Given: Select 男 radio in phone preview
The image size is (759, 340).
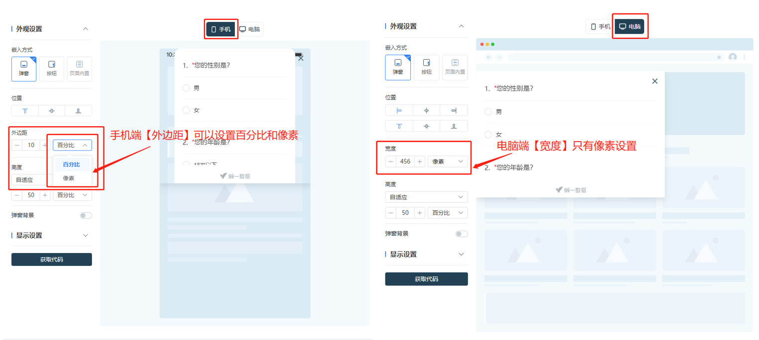Looking at the screenshot, I should (x=186, y=88).
